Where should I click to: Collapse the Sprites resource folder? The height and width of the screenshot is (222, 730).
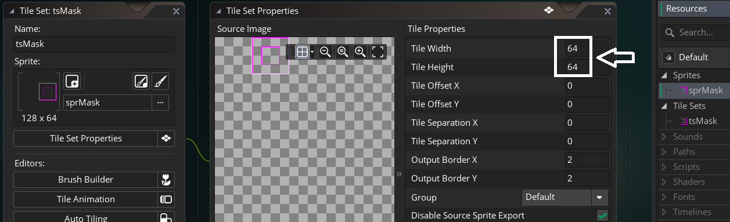[x=664, y=75]
